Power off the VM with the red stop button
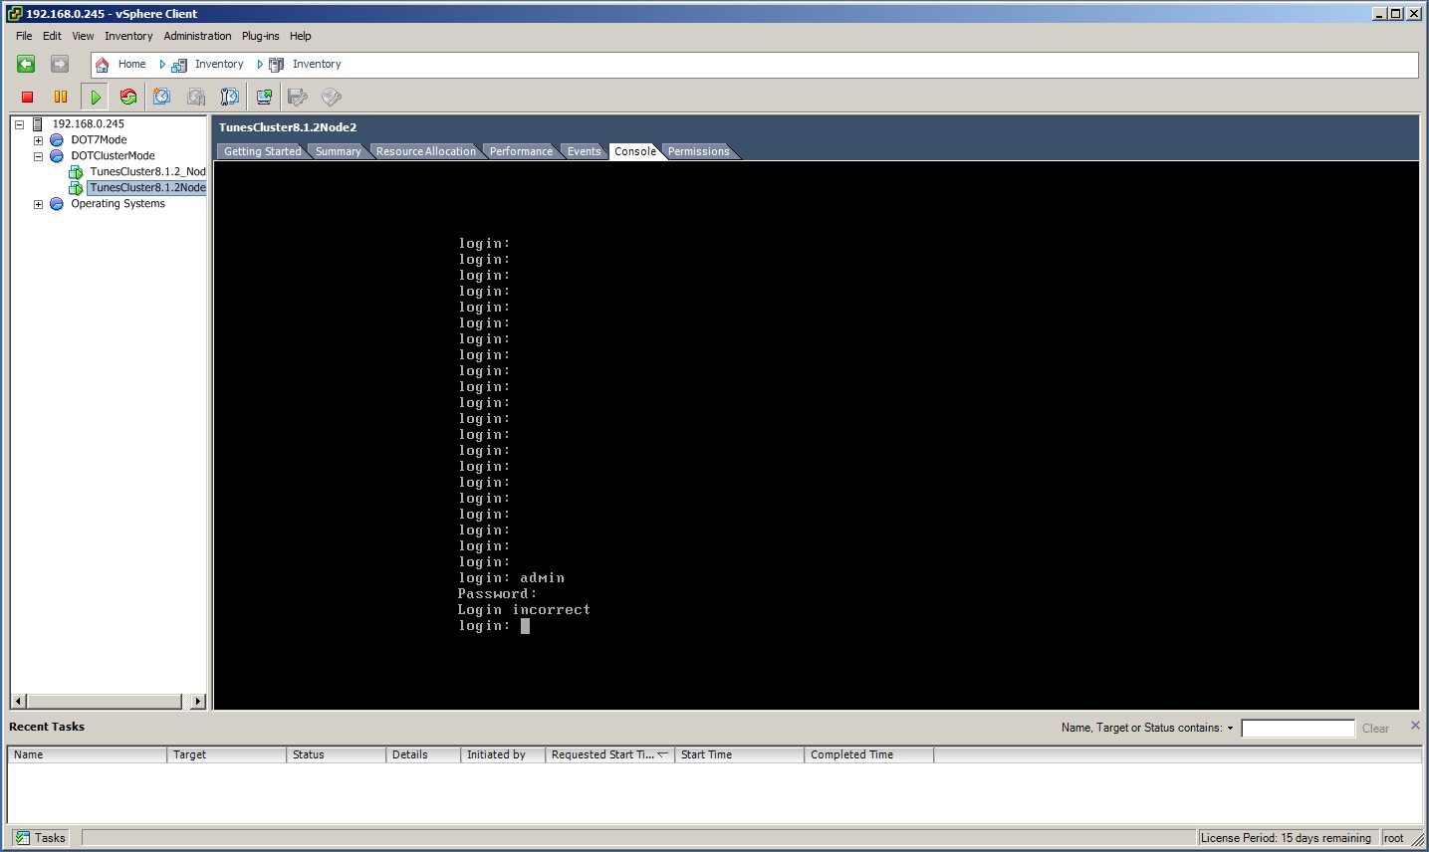The height and width of the screenshot is (852, 1429). (28, 97)
